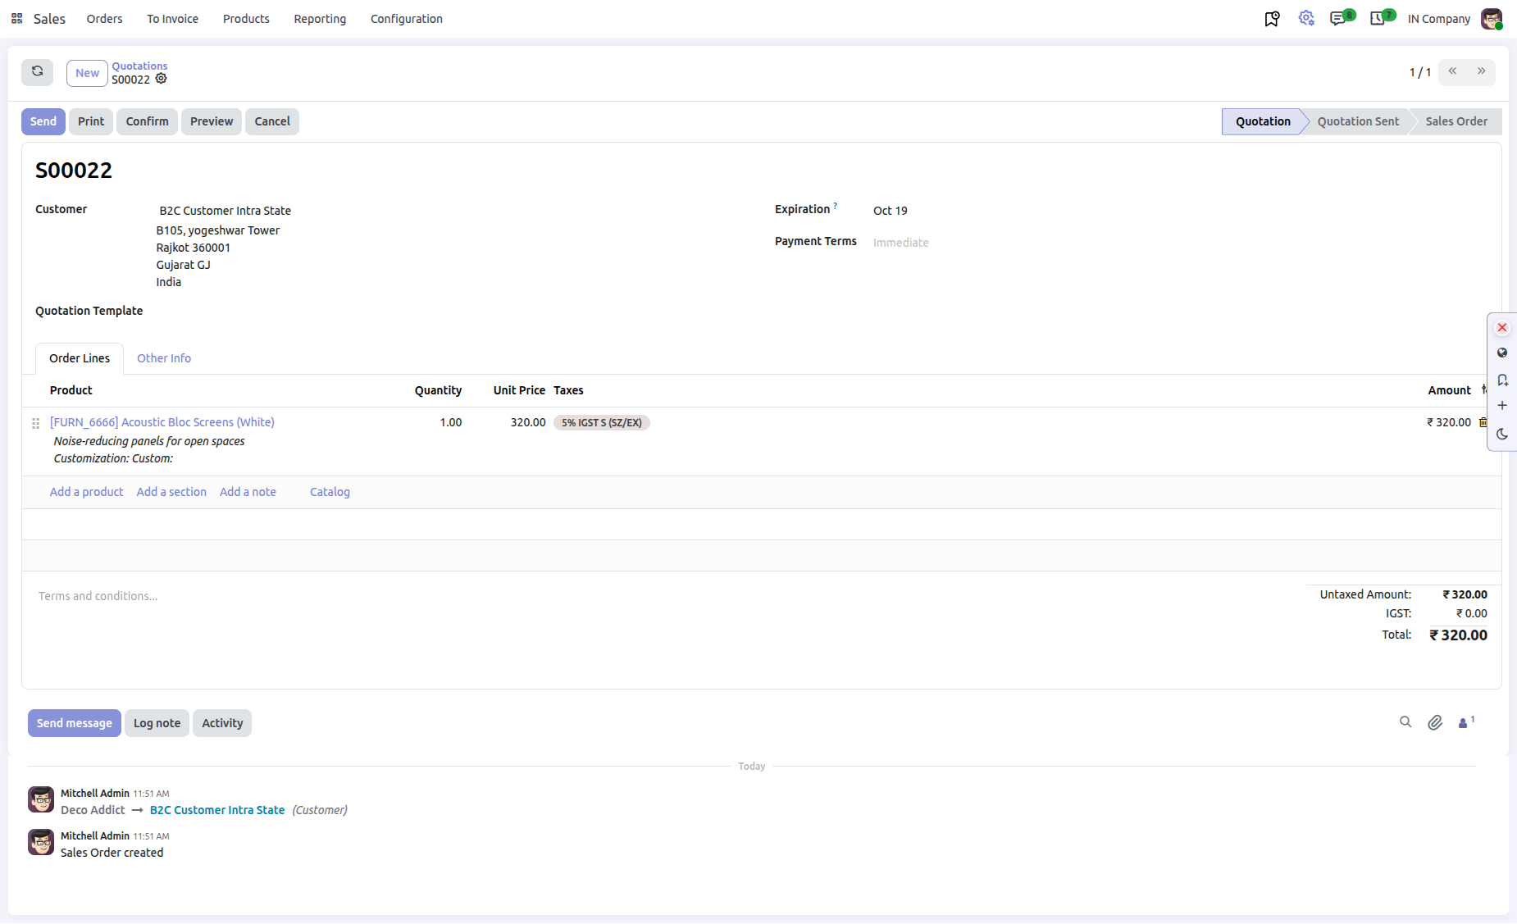Screen dimensions: 1517x924
Task: Click the bookmark add icon in side panel
Action: (1502, 380)
